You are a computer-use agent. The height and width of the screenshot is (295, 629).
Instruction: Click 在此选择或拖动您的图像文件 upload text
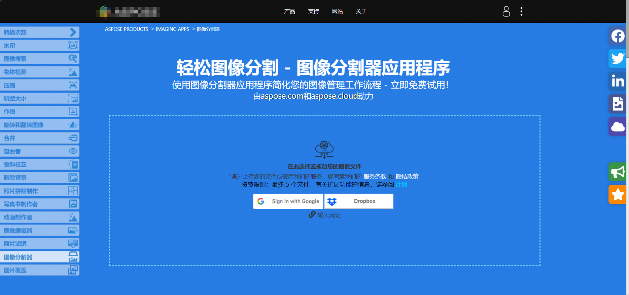pos(324,166)
